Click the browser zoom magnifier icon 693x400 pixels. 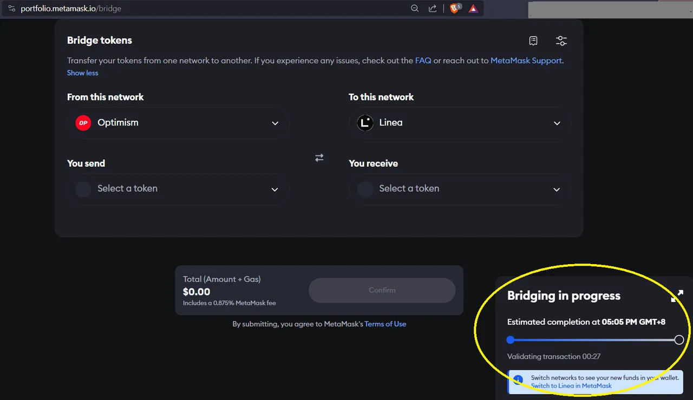[415, 9]
